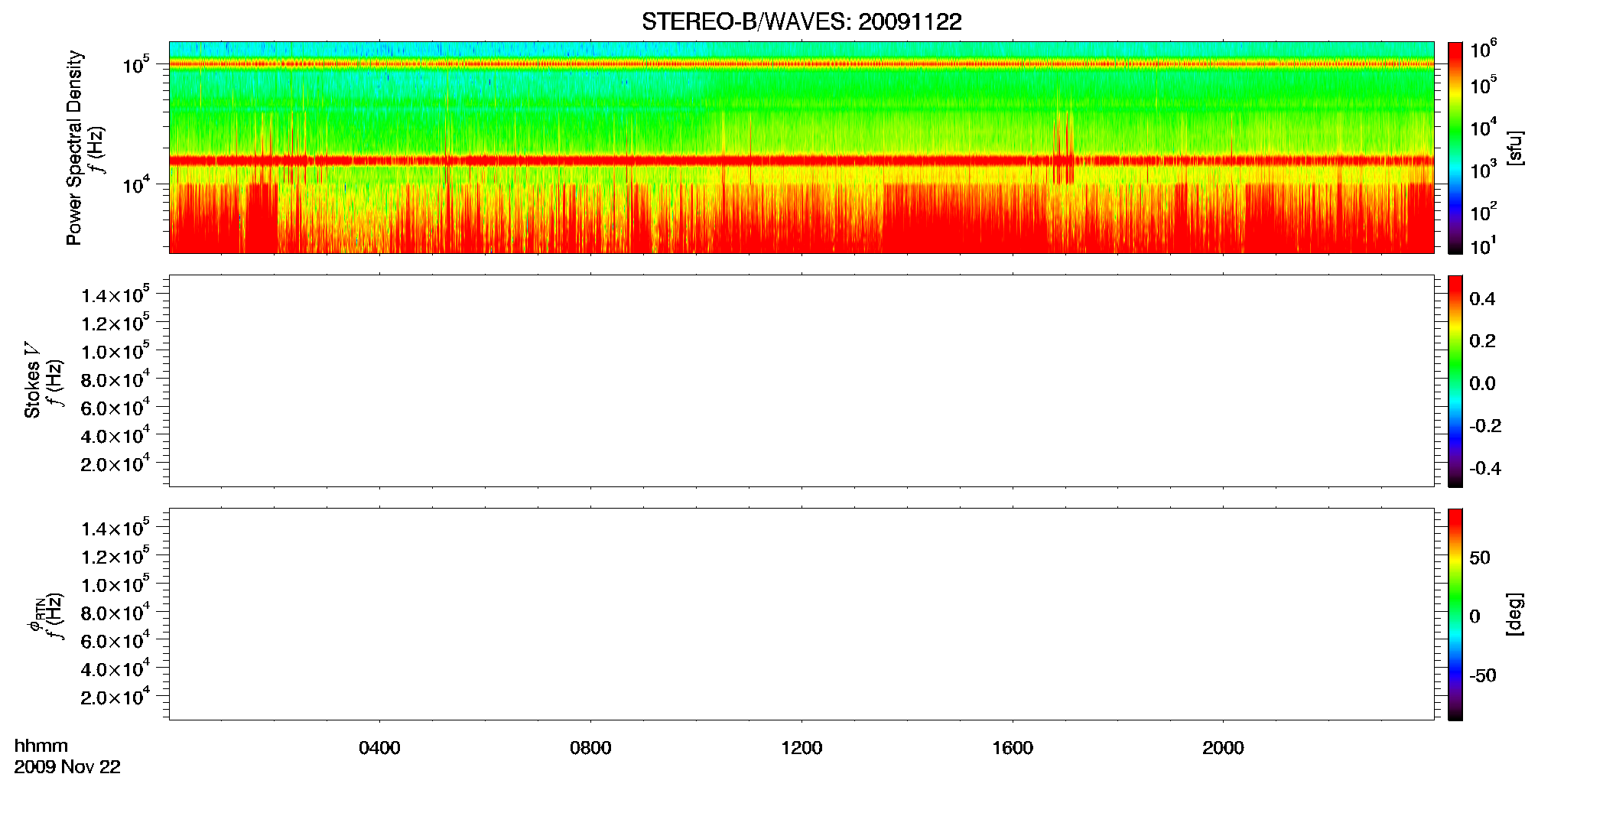Click the [sfu] colorbar unit label
This screenshot has height=826, width=1603.
tap(1514, 148)
